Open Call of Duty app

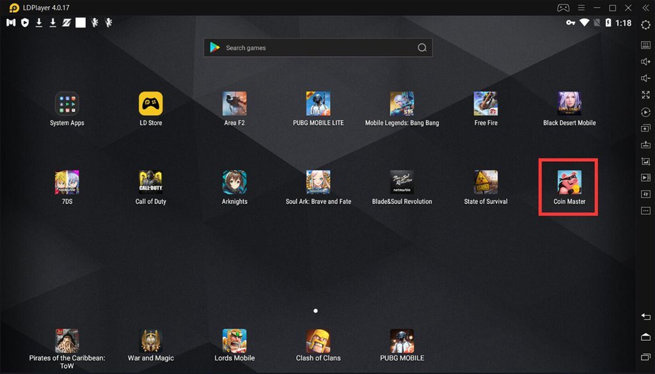tap(151, 182)
